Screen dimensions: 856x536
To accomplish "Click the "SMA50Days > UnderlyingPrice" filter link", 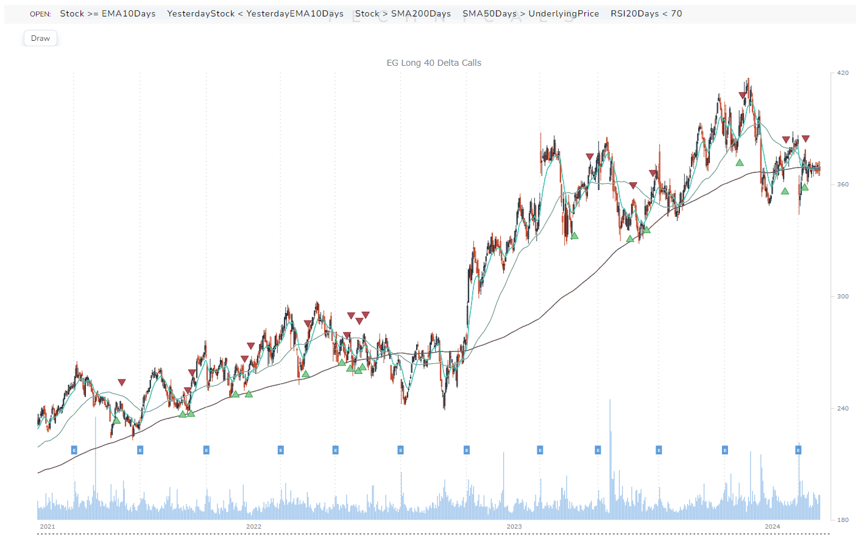I will tap(531, 13).
